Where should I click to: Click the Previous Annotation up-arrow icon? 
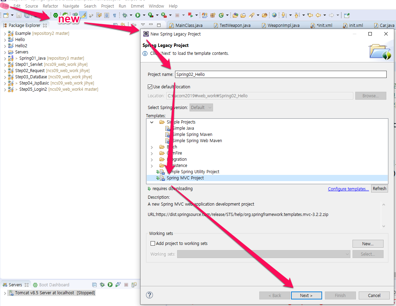297,16
